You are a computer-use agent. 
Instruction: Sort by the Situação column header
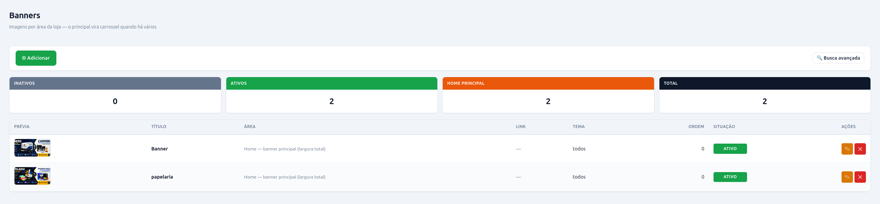click(724, 127)
